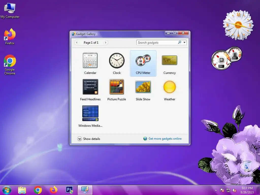Viewport: 260px width, 195px height.
Task: Select the Recycle Bin desktop icon
Action: tap(247, 169)
